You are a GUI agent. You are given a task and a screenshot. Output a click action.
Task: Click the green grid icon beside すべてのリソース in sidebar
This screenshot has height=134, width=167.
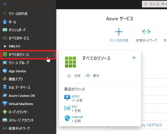[x=5, y=54]
